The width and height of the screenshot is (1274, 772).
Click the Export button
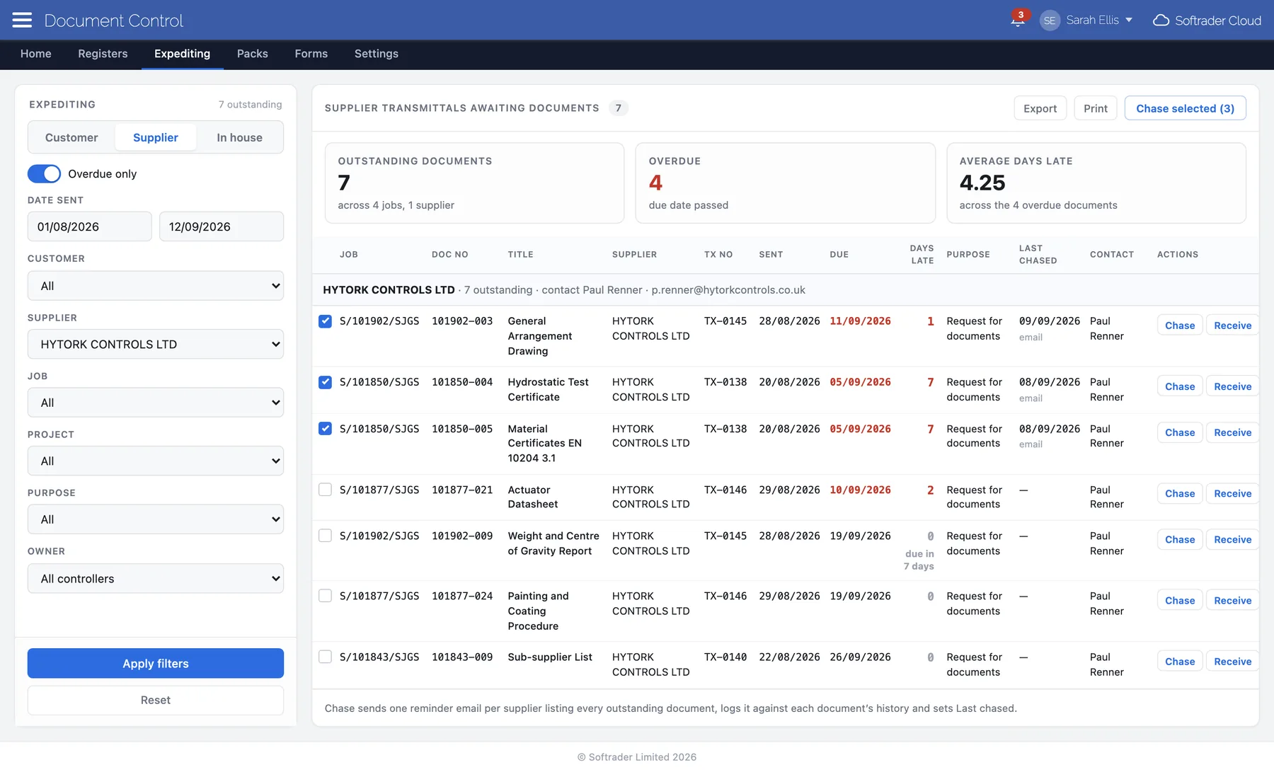click(x=1040, y=108)
